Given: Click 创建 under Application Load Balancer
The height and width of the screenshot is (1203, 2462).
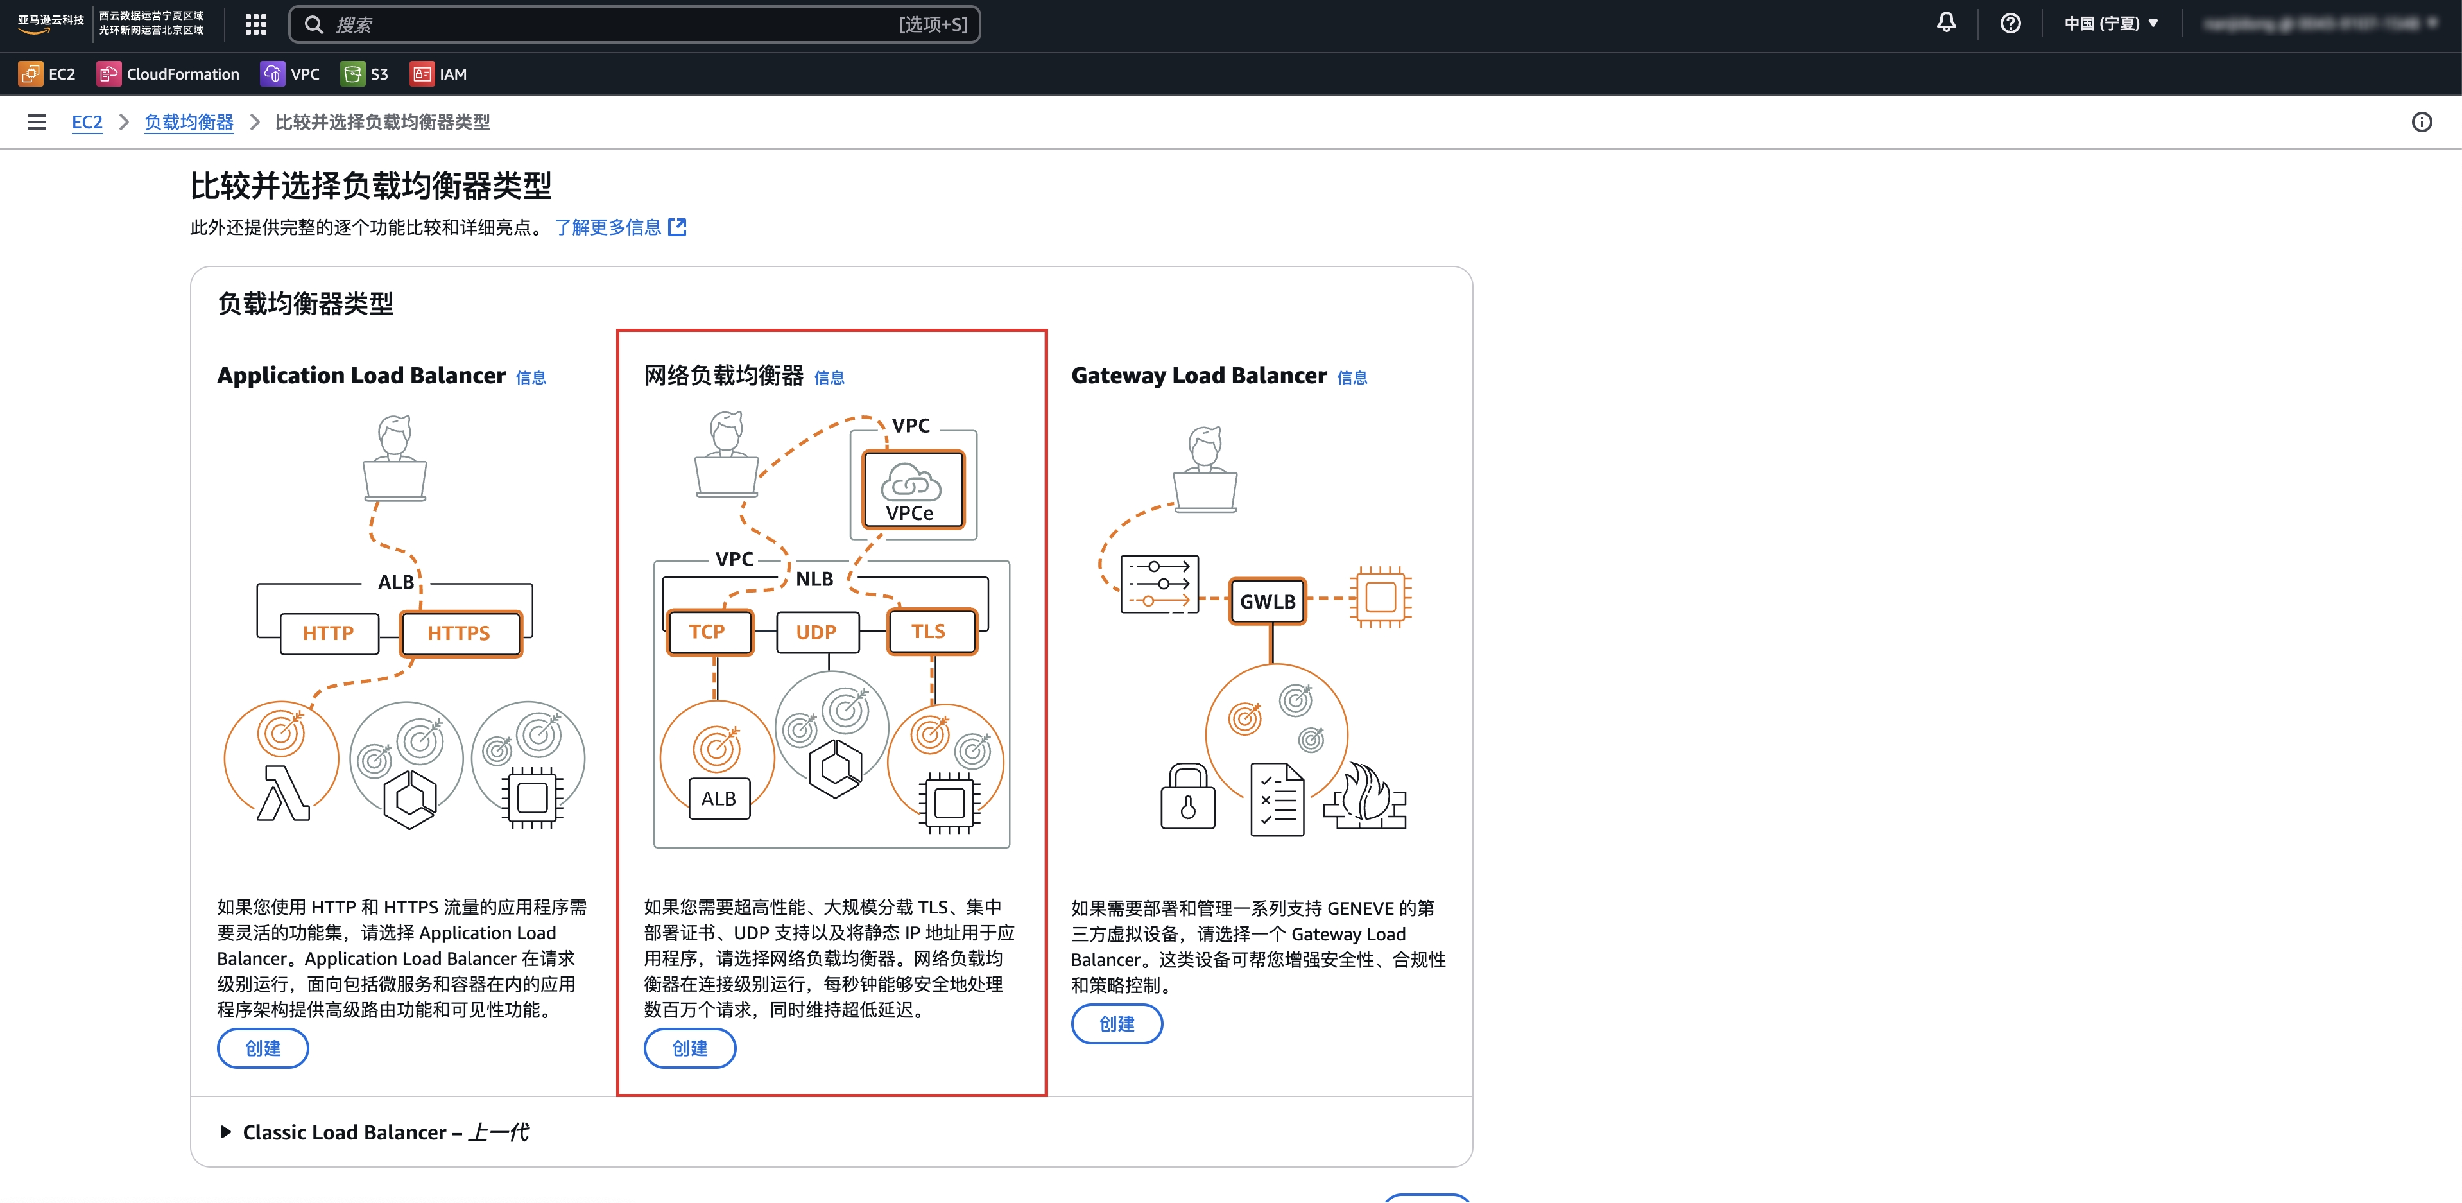Looking at the screenshot, I should 263,1049.
